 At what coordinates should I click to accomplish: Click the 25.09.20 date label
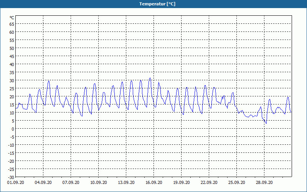[x=236, y=182]
